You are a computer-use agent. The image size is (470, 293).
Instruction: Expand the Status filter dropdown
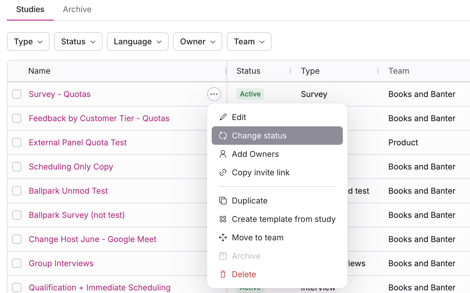(78, 41)
